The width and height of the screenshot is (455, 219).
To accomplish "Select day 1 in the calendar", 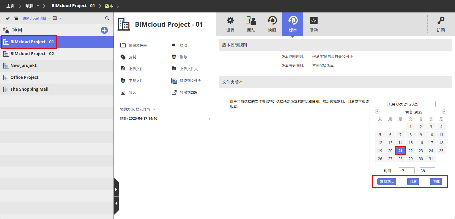I will (410, 127).
